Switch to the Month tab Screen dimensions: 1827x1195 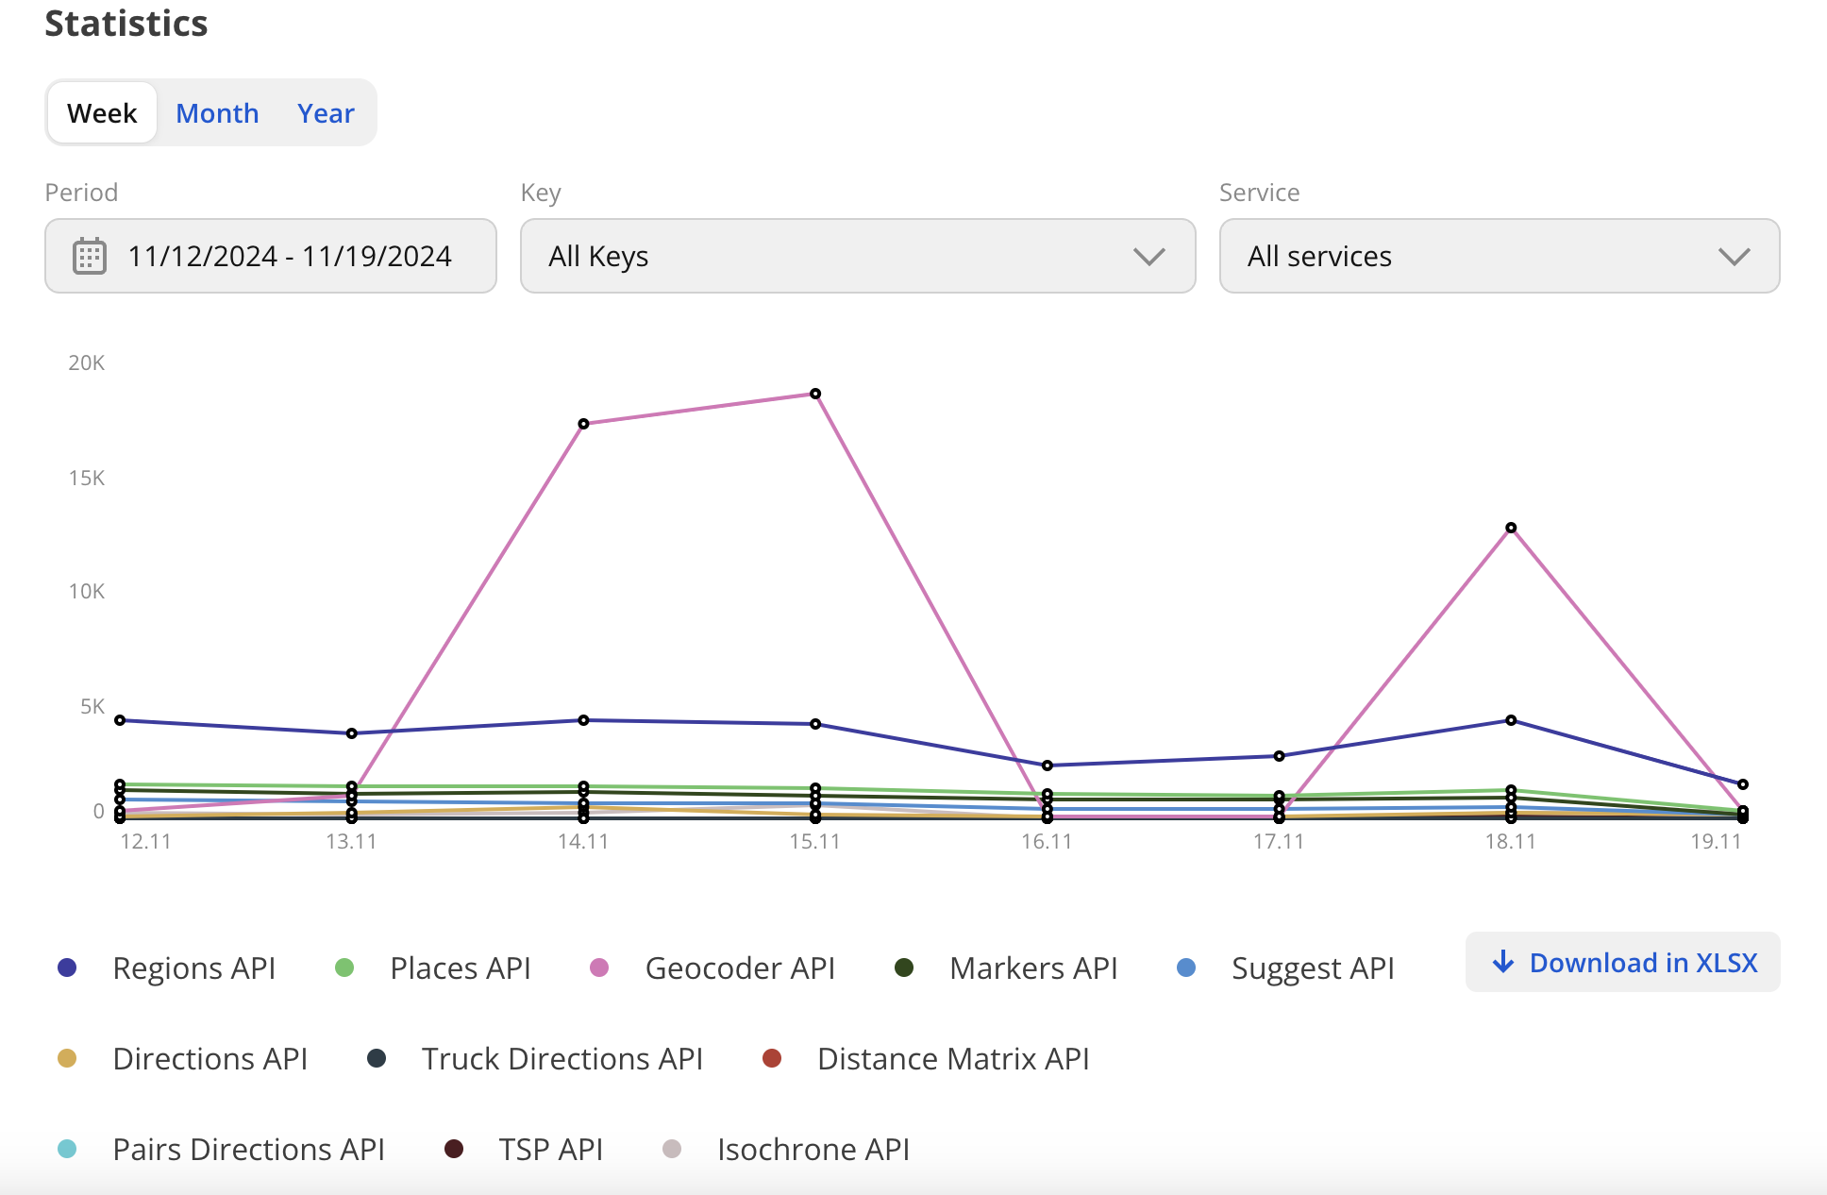[x=217, y=113]
